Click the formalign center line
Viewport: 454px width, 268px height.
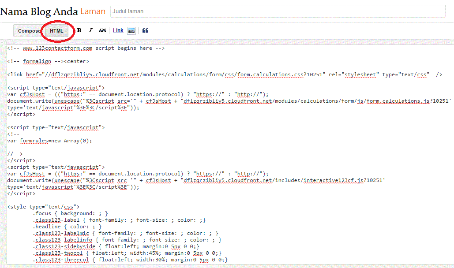pyautogui.click(x=48, y=61)
